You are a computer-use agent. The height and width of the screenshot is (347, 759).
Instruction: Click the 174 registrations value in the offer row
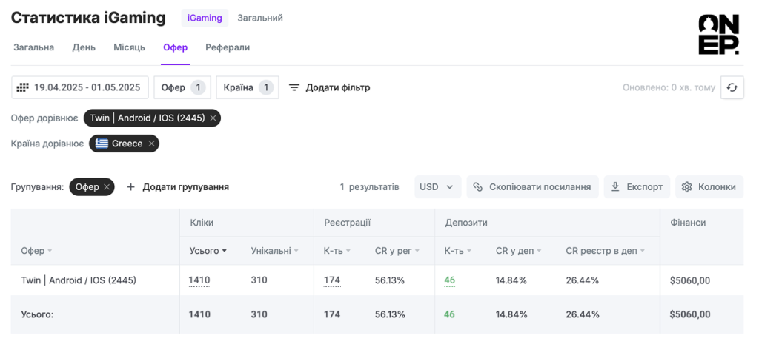point(332,280)
